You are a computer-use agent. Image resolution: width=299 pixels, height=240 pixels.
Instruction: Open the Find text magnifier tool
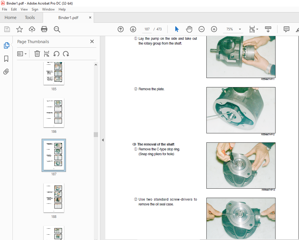[57, 30]
